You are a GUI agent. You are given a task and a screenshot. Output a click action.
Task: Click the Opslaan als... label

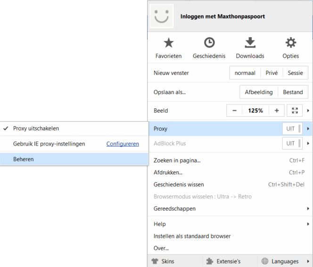coord(170,92)
